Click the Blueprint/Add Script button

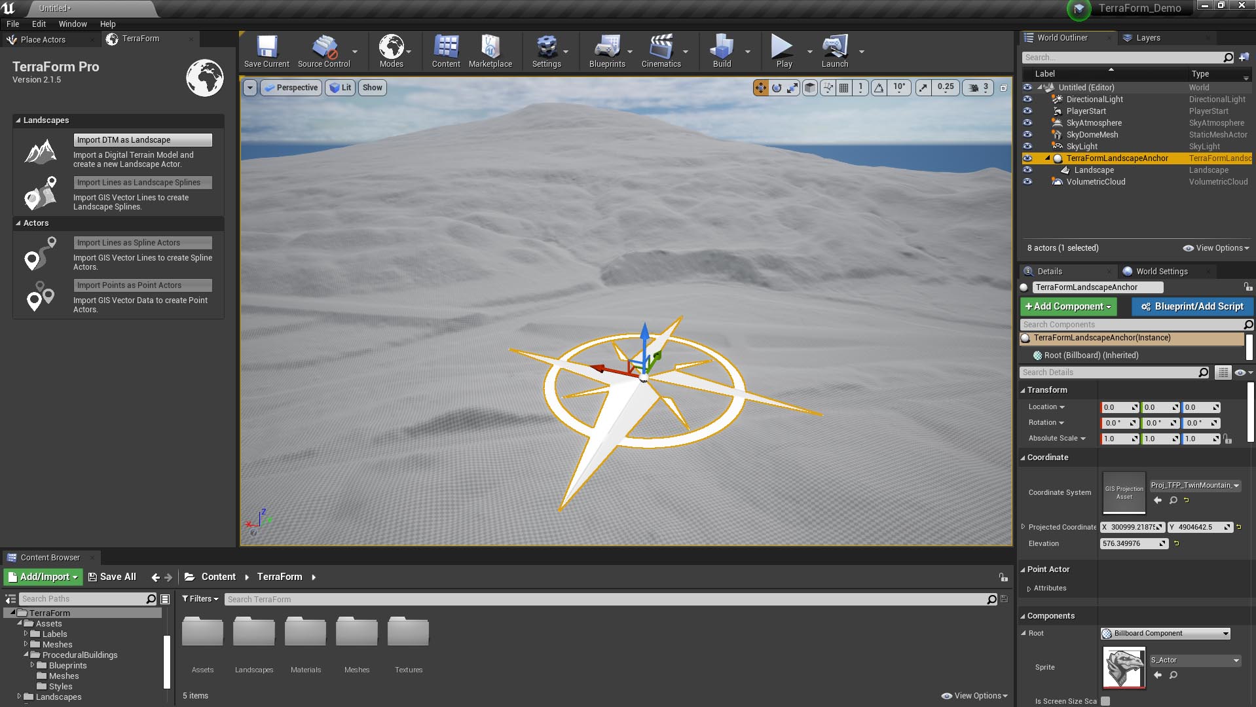pos(1192,306)
